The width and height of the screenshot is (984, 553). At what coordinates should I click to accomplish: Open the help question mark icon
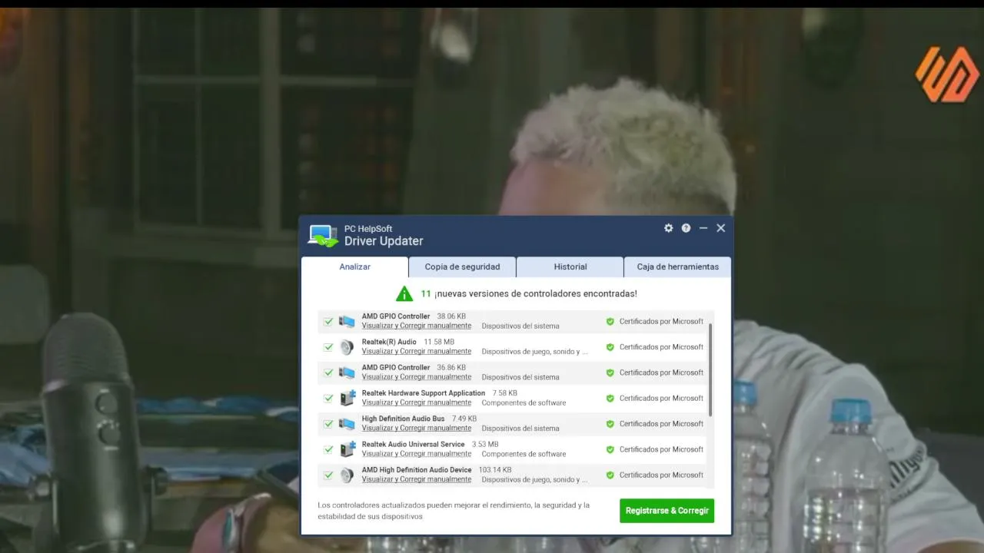[x=686, y=228]
